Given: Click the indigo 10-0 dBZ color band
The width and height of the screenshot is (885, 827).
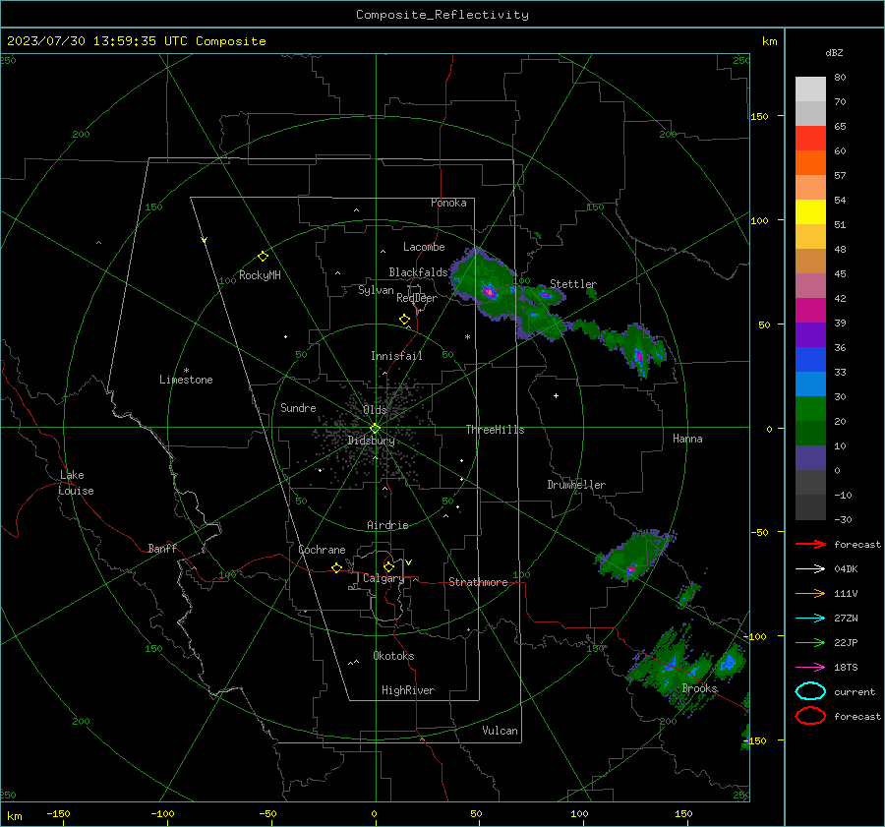Looking at the screenshot, I should coord(810,458).
